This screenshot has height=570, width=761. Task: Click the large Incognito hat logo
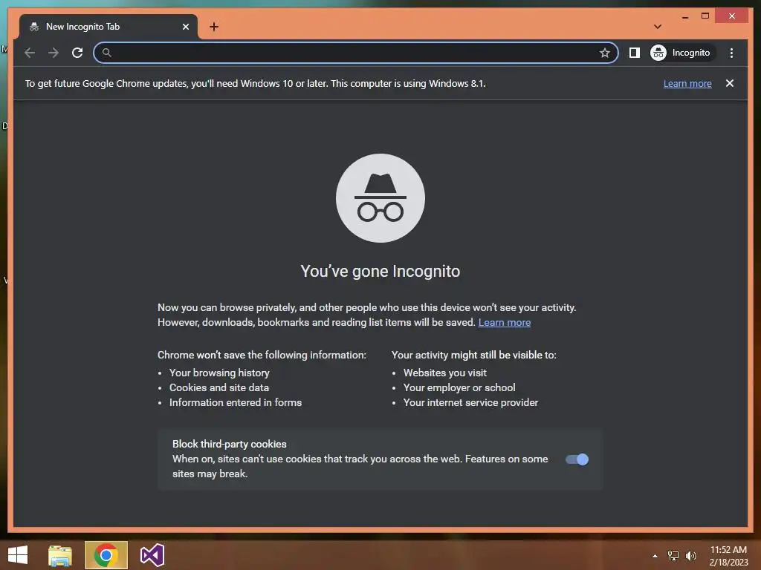pyautogui.click(x=380, y=197)
